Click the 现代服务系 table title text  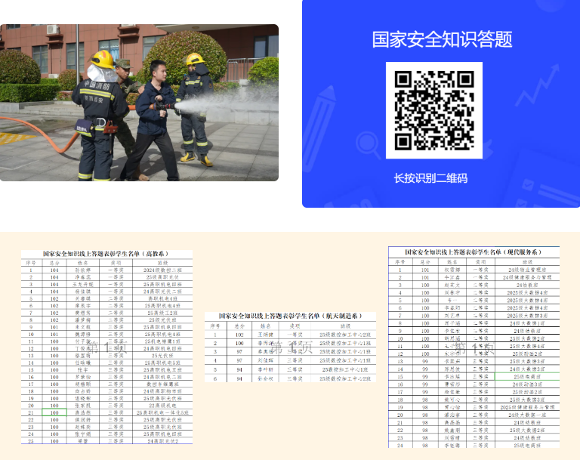tap(473, 252)
